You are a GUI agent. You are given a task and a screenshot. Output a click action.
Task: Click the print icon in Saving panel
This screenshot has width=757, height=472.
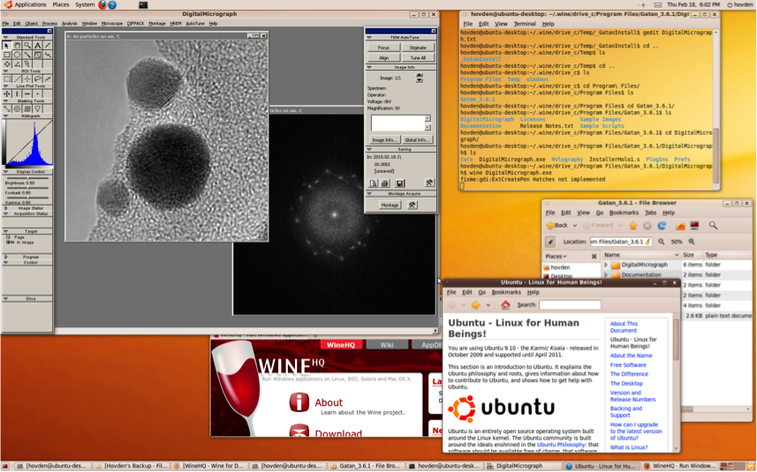(x=385, y=184)
